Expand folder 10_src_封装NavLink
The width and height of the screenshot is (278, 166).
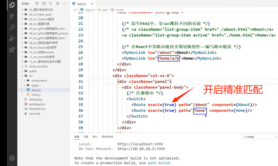[x=42, y=52]
